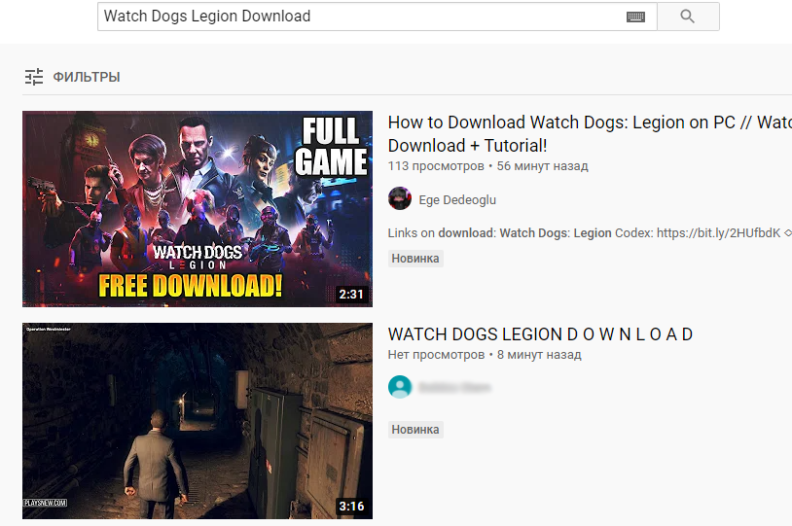This screenshot has width=792, height=526.
Task: Open the teal avatar of the second channel
Action: click(400, 387)
